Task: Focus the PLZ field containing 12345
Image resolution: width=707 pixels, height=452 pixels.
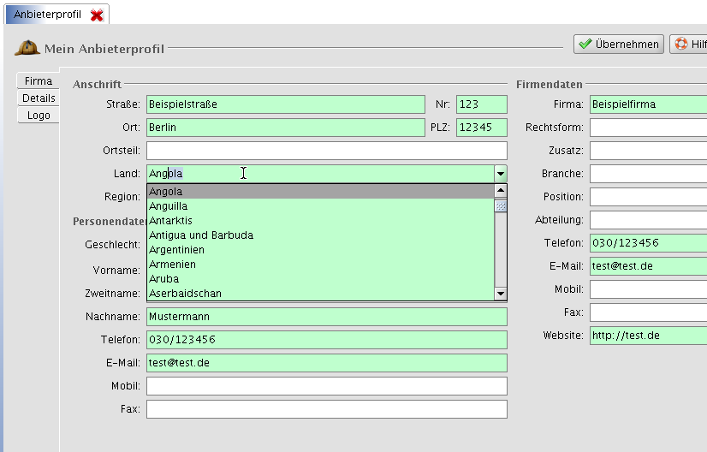Action: [x=481, y=128]
